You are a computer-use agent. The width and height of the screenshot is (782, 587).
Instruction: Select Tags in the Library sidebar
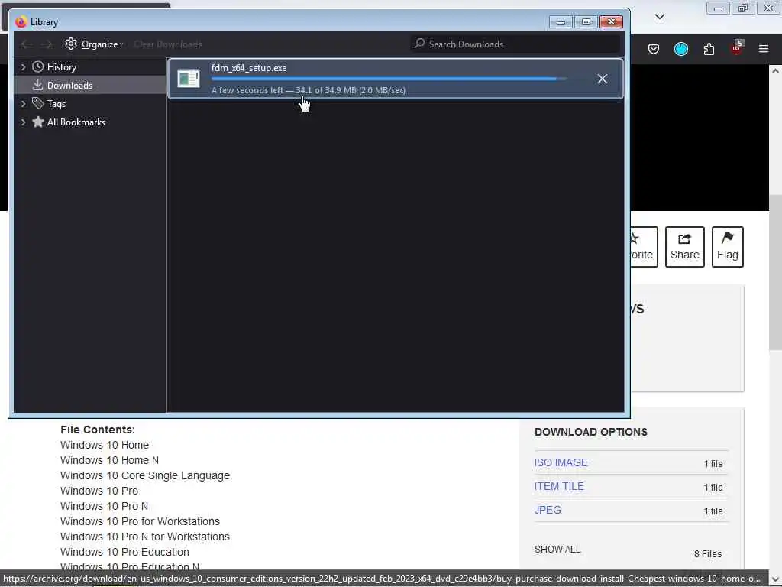click(x=57, y=104)
